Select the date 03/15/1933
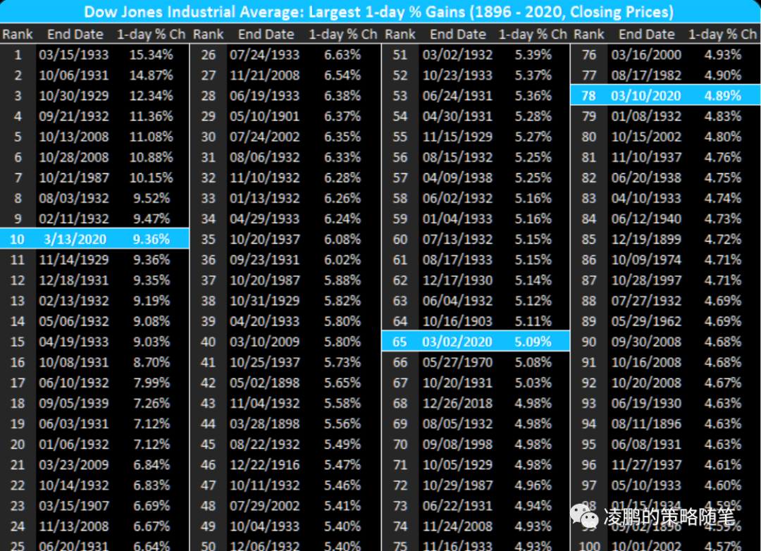The height and width of the screenshot is (551, 761). [74, 55]
